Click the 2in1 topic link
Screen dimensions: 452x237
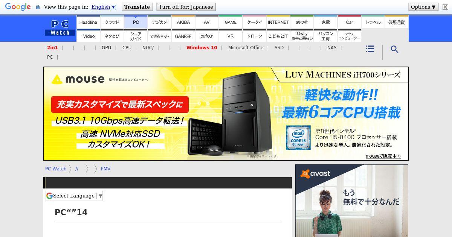click(52, 47)
